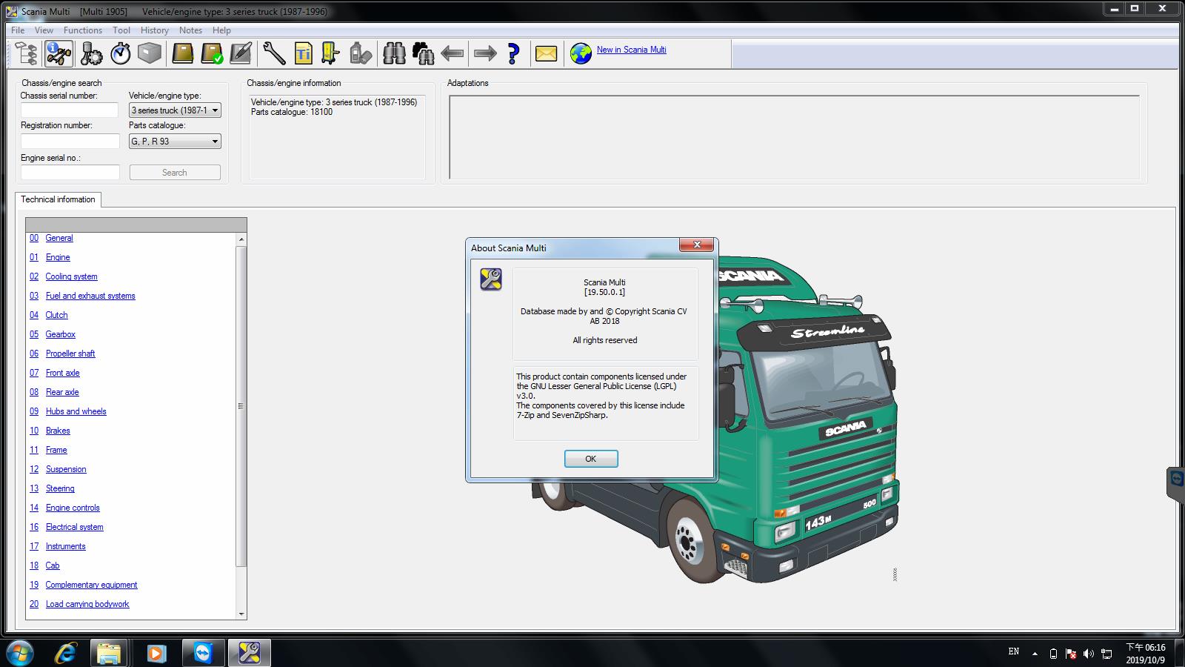The width and height of the screenshot is (1185, 667).
Task: Open the History menu
Action: pos(155,30)
